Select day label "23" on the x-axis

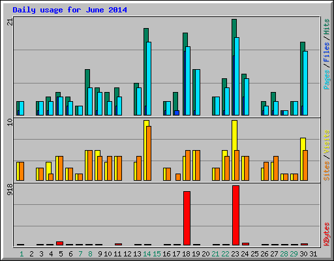[235, 254]
